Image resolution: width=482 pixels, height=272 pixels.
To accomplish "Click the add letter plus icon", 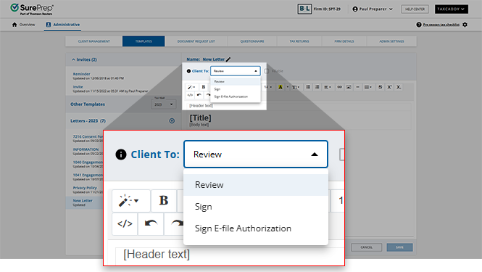I will (172, 121).
